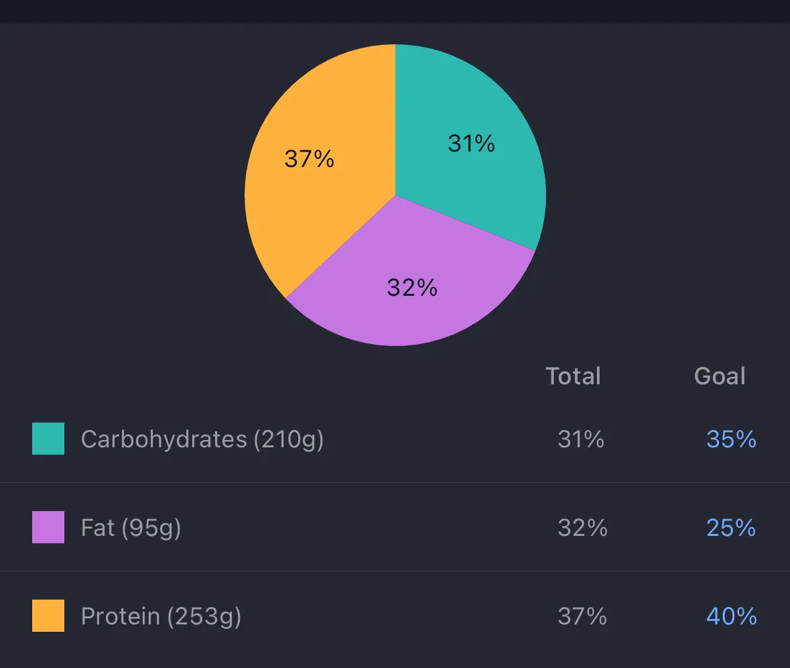Select the Fat (95g) row label

coord(131,528)
